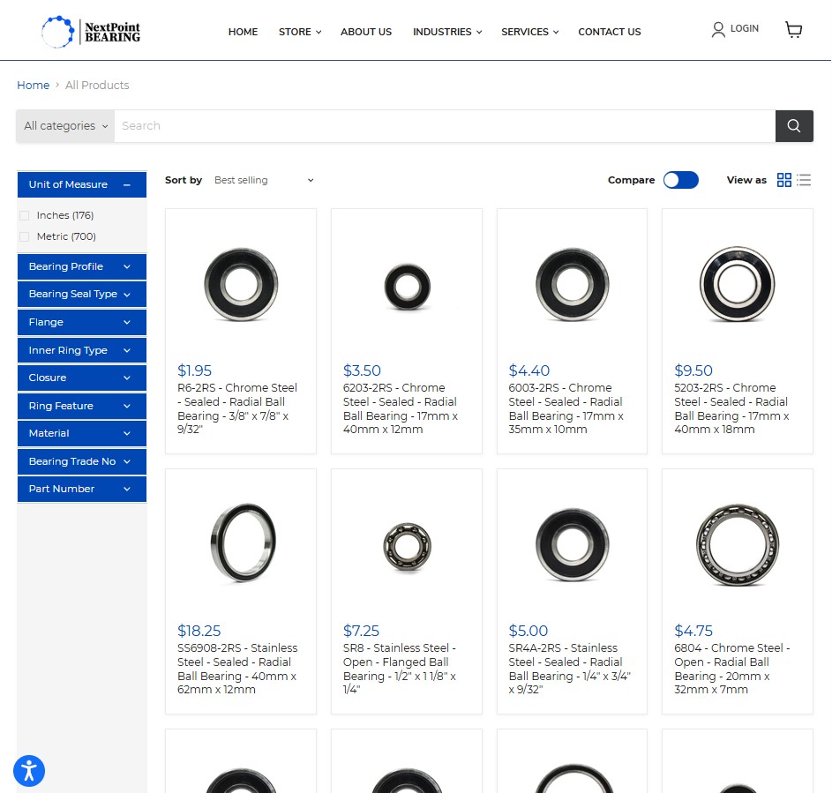This screenshot has height=793, width=832.
Task: Switch to list view icon
Action: coord(804,180)
